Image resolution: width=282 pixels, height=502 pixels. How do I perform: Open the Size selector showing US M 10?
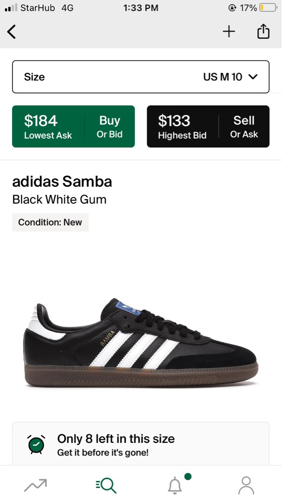(x=141, y=77)
